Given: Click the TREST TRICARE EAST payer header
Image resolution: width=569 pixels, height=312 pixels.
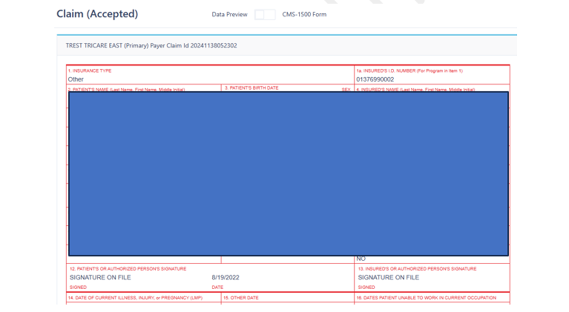Looking at the screenshot, I should click(152, 46).
